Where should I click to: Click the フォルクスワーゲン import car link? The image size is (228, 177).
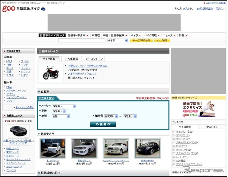pos(17,97)
